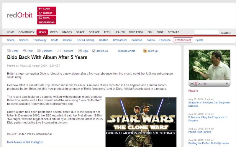236x147 pixels.
Task: Open the SHOP menu item
Action: click(160, 32)
